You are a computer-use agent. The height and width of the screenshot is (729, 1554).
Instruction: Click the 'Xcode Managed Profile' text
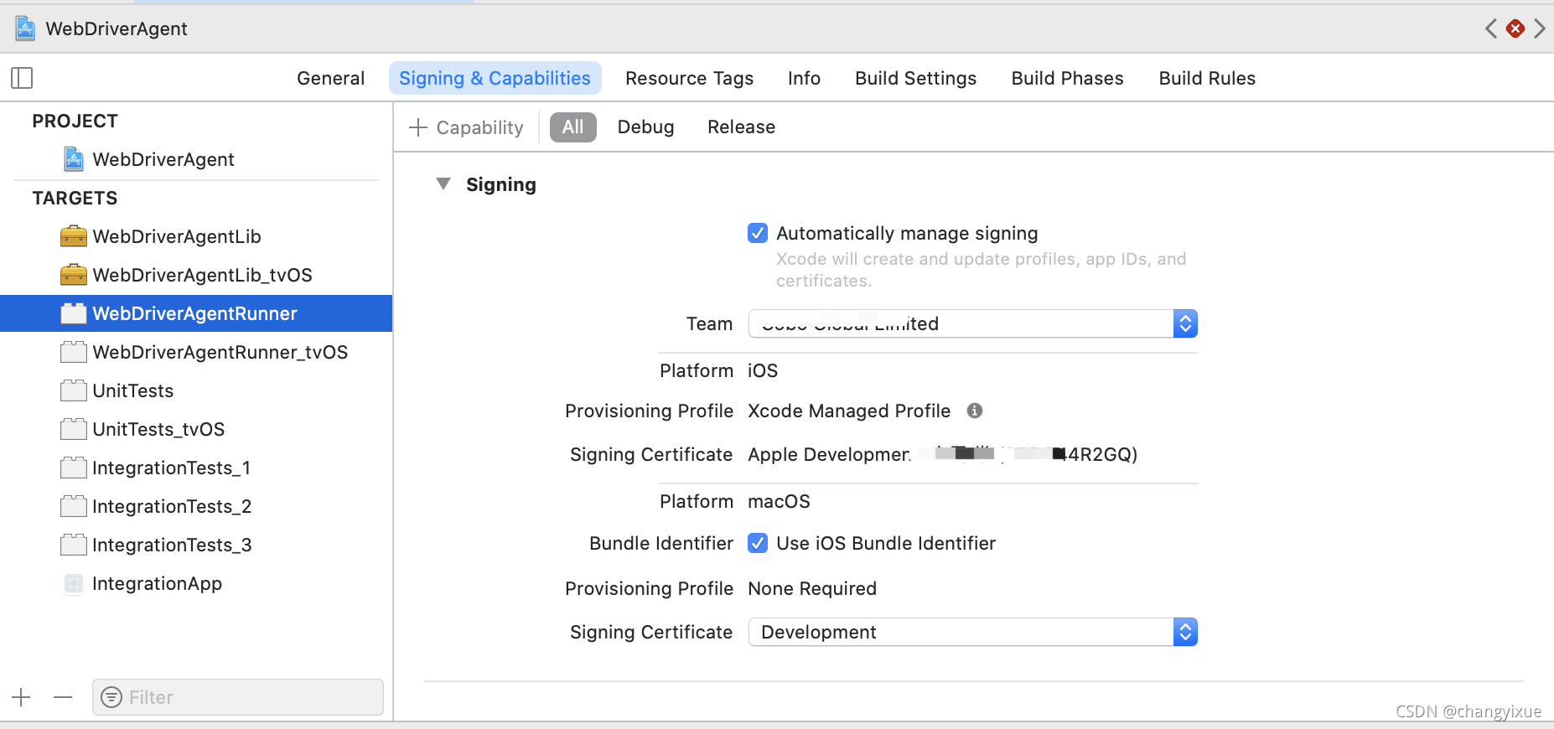pyautogui.click(x=849, y=411)
